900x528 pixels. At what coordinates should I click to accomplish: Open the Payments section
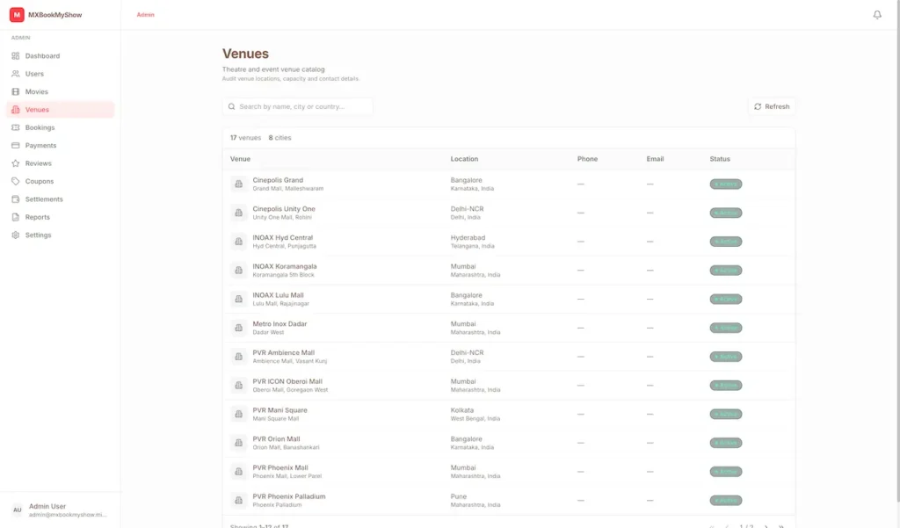click(x=60, y=145)
